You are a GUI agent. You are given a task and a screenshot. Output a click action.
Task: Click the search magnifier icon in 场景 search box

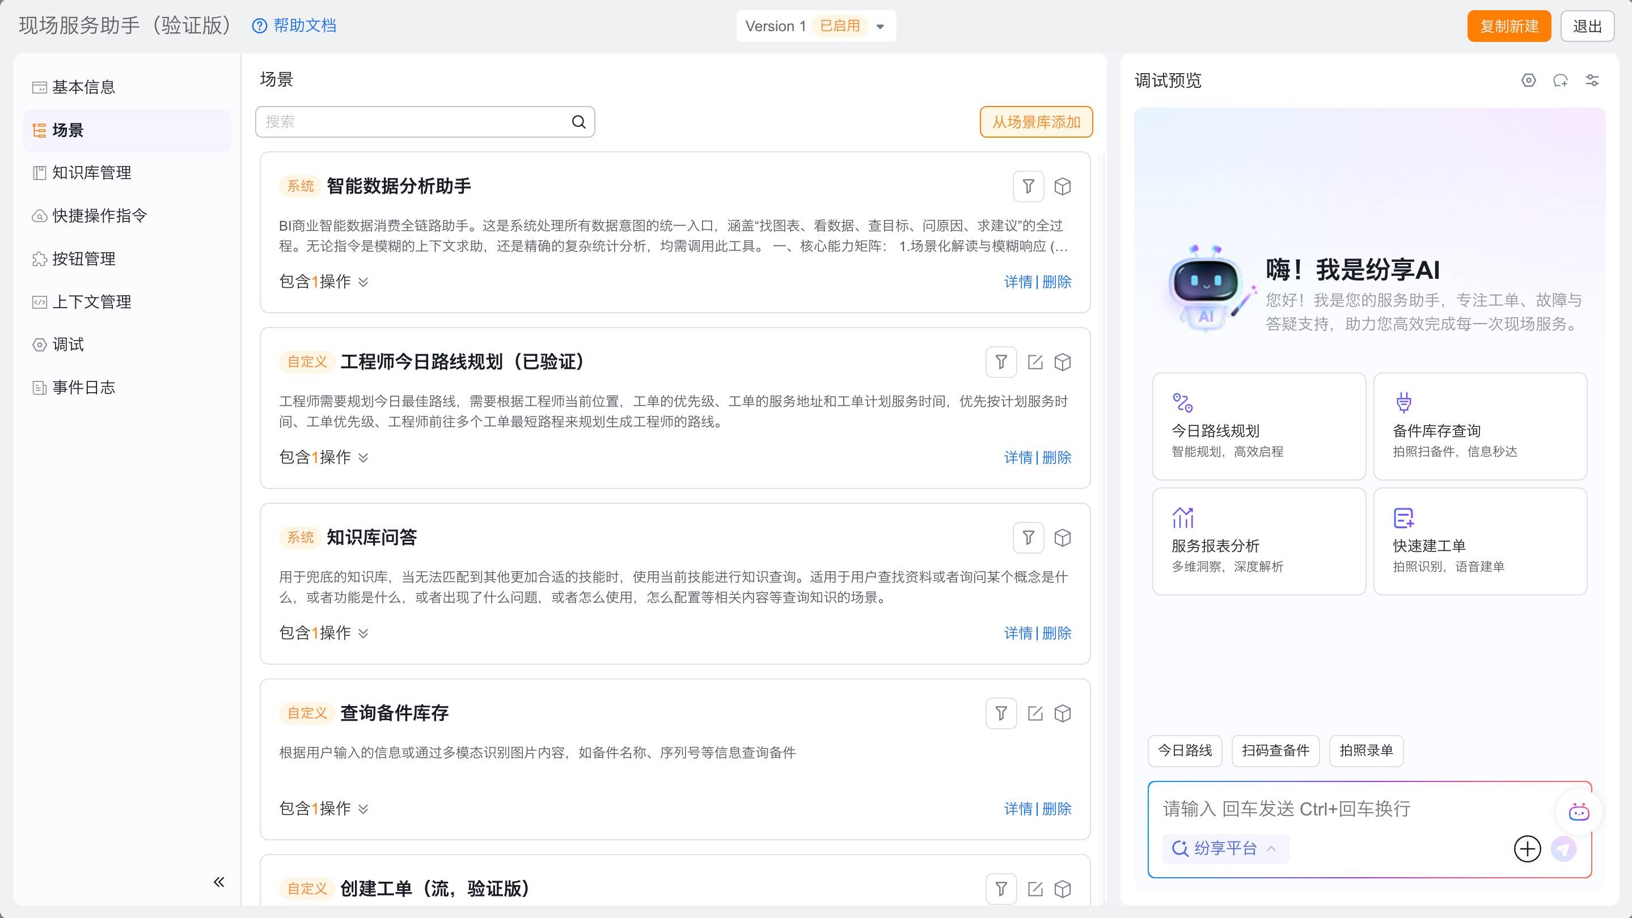coord(578,122)
